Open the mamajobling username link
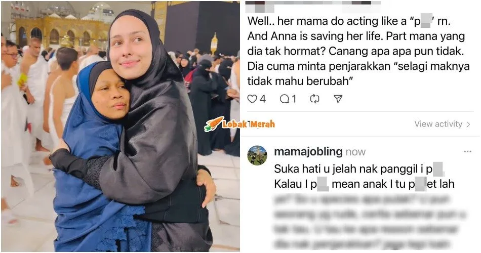The image size is (481, 253). pos(308,151)
